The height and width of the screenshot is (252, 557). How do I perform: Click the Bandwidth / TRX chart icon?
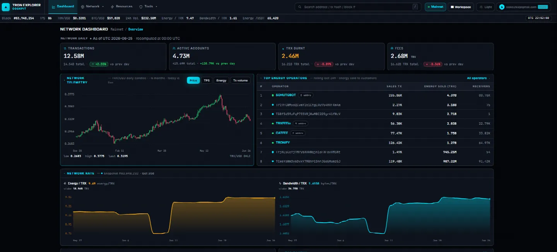280,184
